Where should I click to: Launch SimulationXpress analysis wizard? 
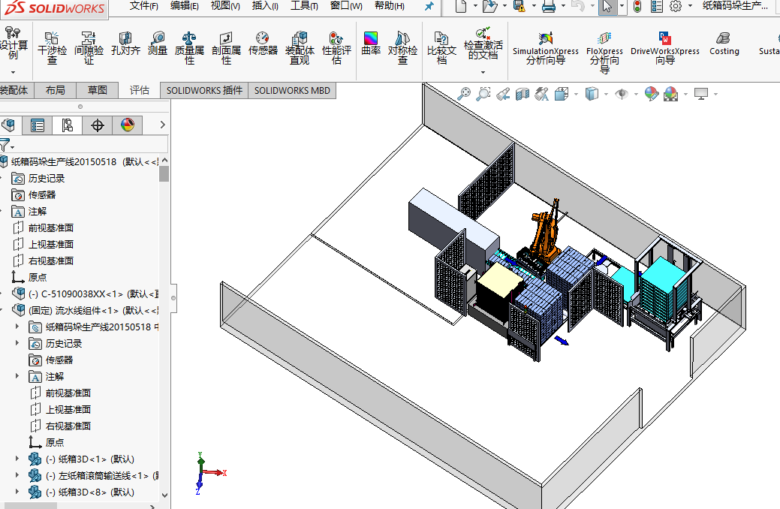(x=546, y=47)
